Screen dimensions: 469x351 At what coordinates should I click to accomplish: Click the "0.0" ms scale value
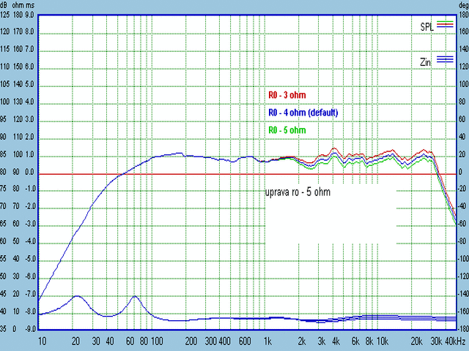pos(29,173)
